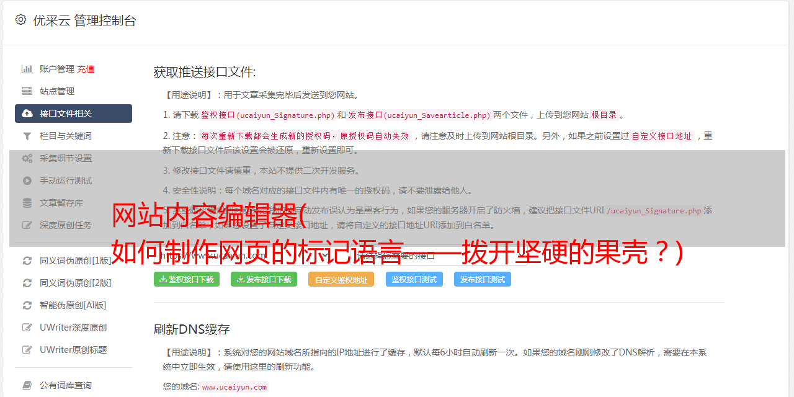
Task: Click the play icon for 手动运行测试
Action: (x=27, y=181)
